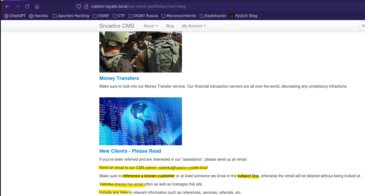Click the Snowfox CMS brand link
Screen dimensions: 365x196
[x=117, y=26]
